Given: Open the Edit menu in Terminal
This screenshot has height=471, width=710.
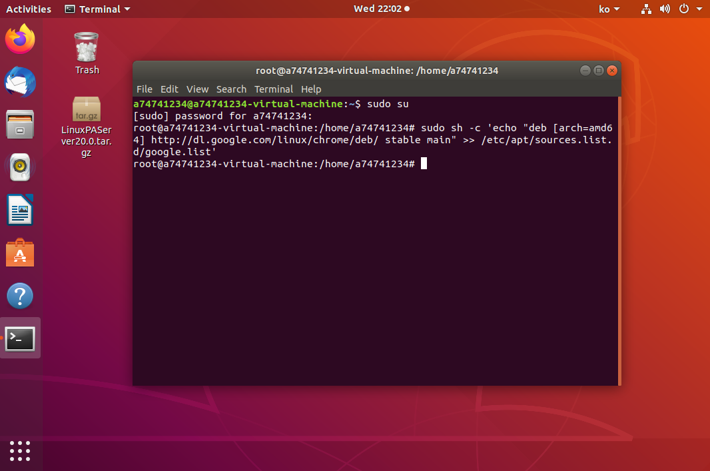Looking at the screenshot, I should pyautogui.click(x=169, y=89).
